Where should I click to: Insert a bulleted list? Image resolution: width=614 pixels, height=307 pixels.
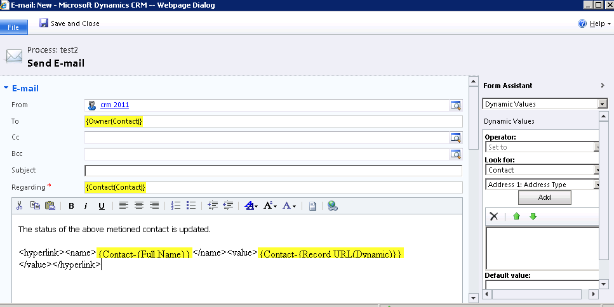(191, 206)
